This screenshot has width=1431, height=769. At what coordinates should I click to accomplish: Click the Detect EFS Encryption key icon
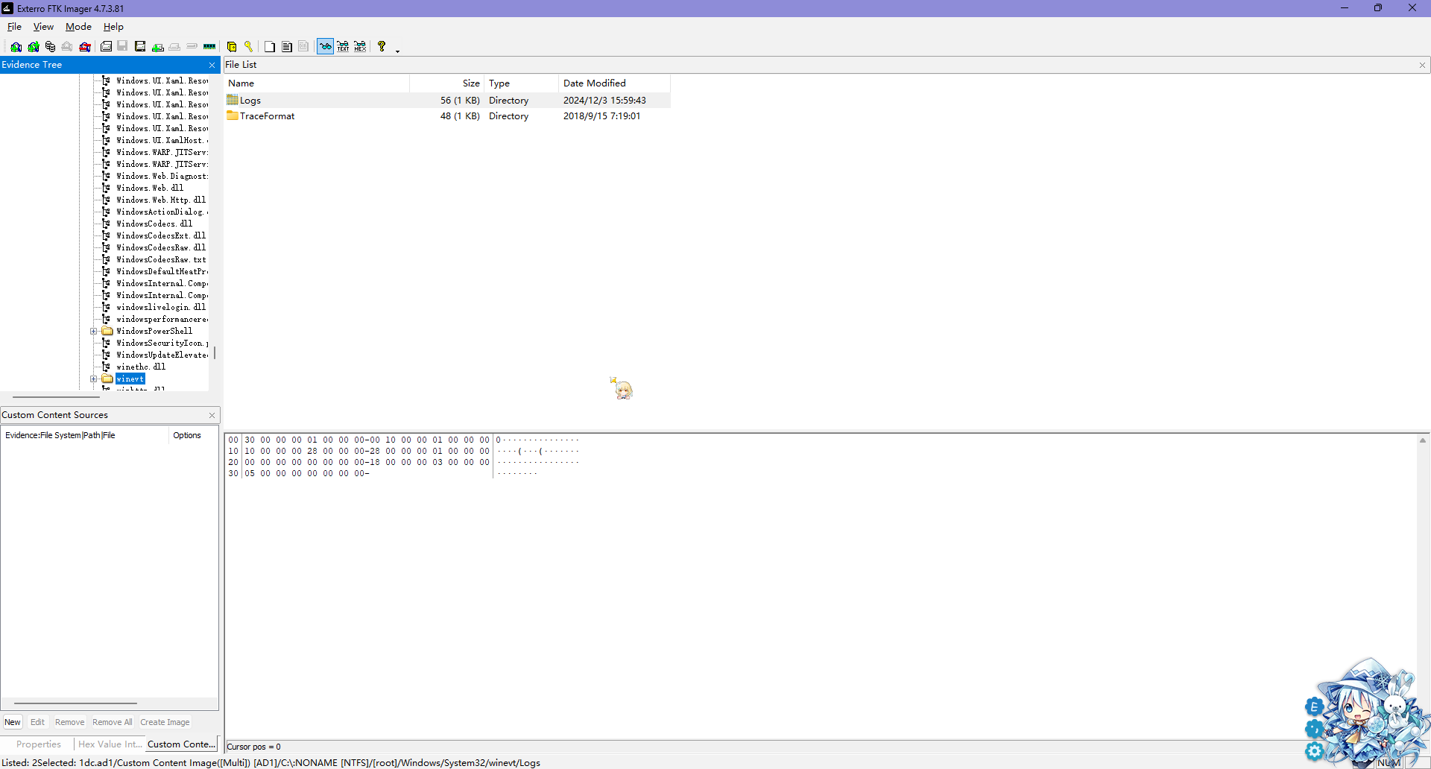(x=249, y=46)
